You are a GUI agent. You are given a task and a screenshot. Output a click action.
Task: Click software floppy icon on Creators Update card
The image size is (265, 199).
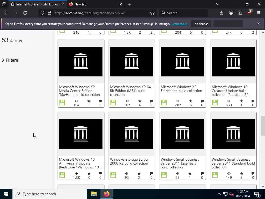215,103
